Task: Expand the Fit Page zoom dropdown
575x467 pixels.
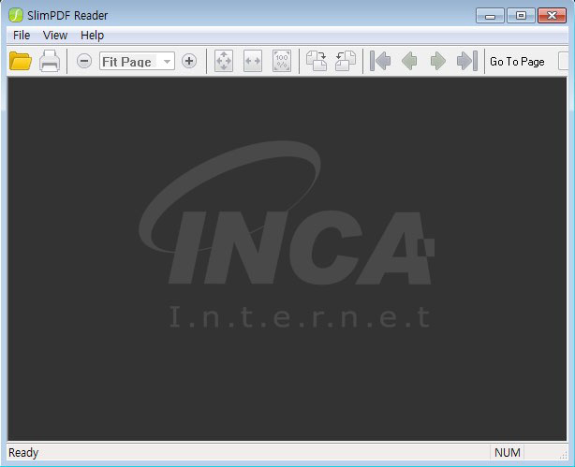Action: pyautogui.click(x=167, y=61)
